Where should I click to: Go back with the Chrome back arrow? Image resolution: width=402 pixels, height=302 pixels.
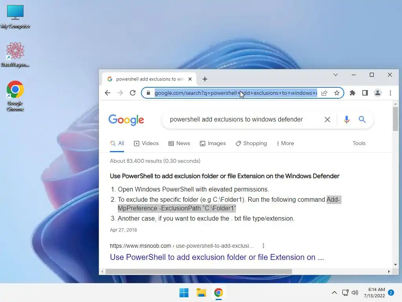click(x=108, y=93)
